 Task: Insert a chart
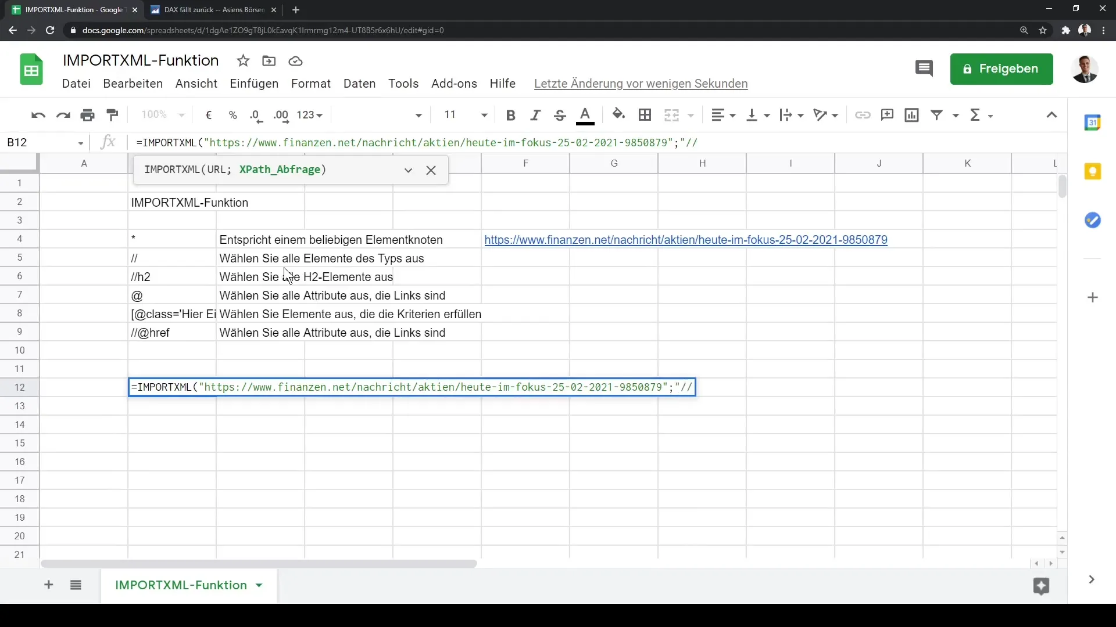[912, 115]
